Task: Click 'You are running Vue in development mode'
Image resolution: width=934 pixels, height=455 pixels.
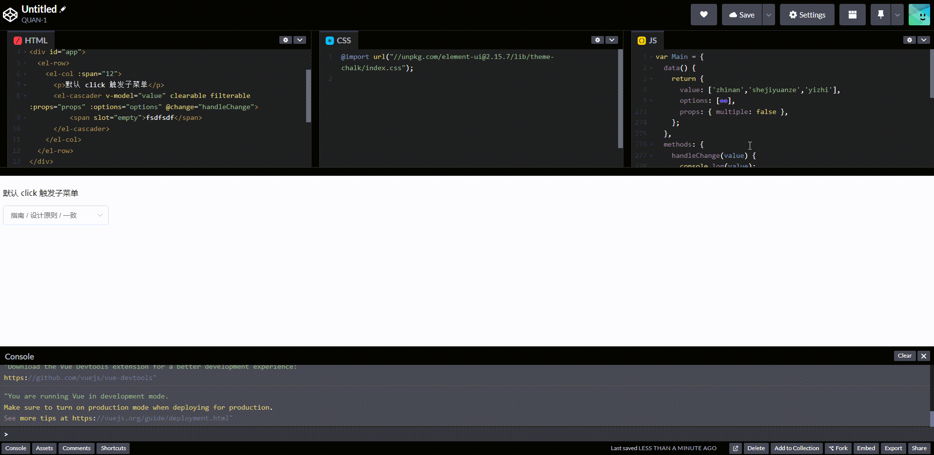Action: (86, 397)
